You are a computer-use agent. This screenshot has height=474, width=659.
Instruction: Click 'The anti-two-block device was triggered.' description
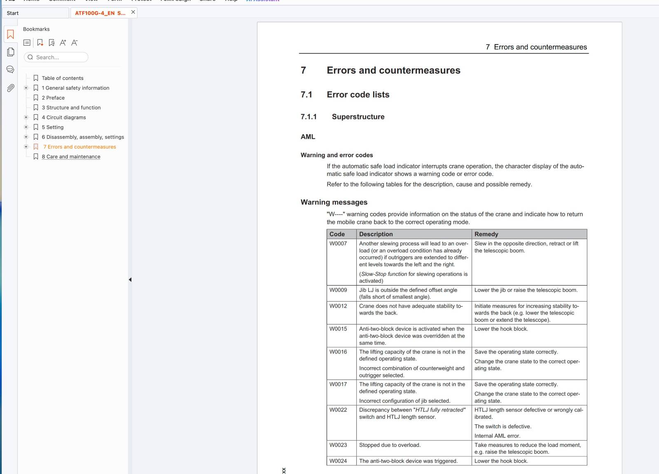408,461
